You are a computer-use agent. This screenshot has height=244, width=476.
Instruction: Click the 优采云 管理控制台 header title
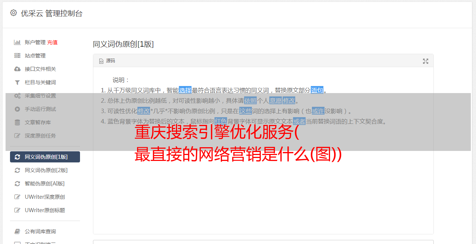[x=51, y=13]
